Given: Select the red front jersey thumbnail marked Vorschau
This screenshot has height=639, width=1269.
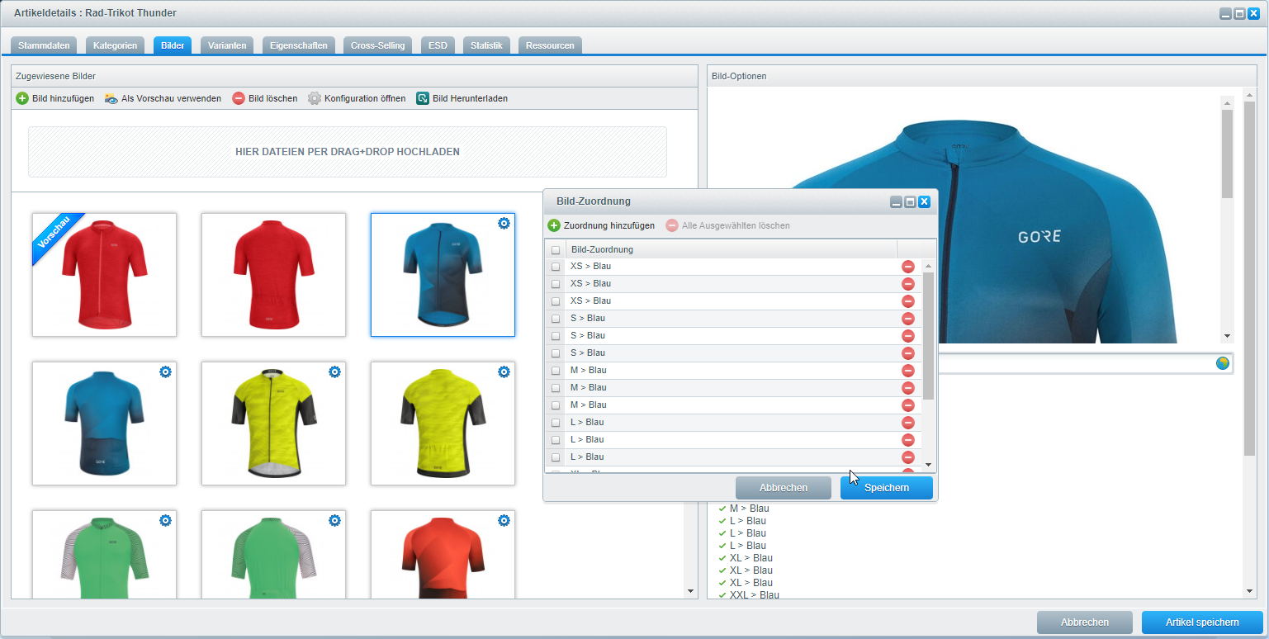Looking at the screenshot, I should 104,275.
